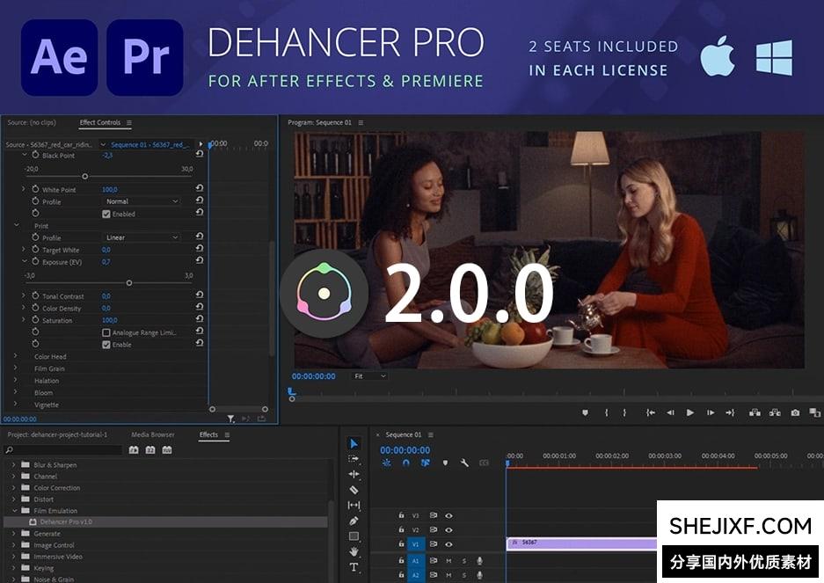This screenshot has height=583, width=824.
Task: Enable the Analogue Range Limiter checkbox
Action: (x=106, y=333)
